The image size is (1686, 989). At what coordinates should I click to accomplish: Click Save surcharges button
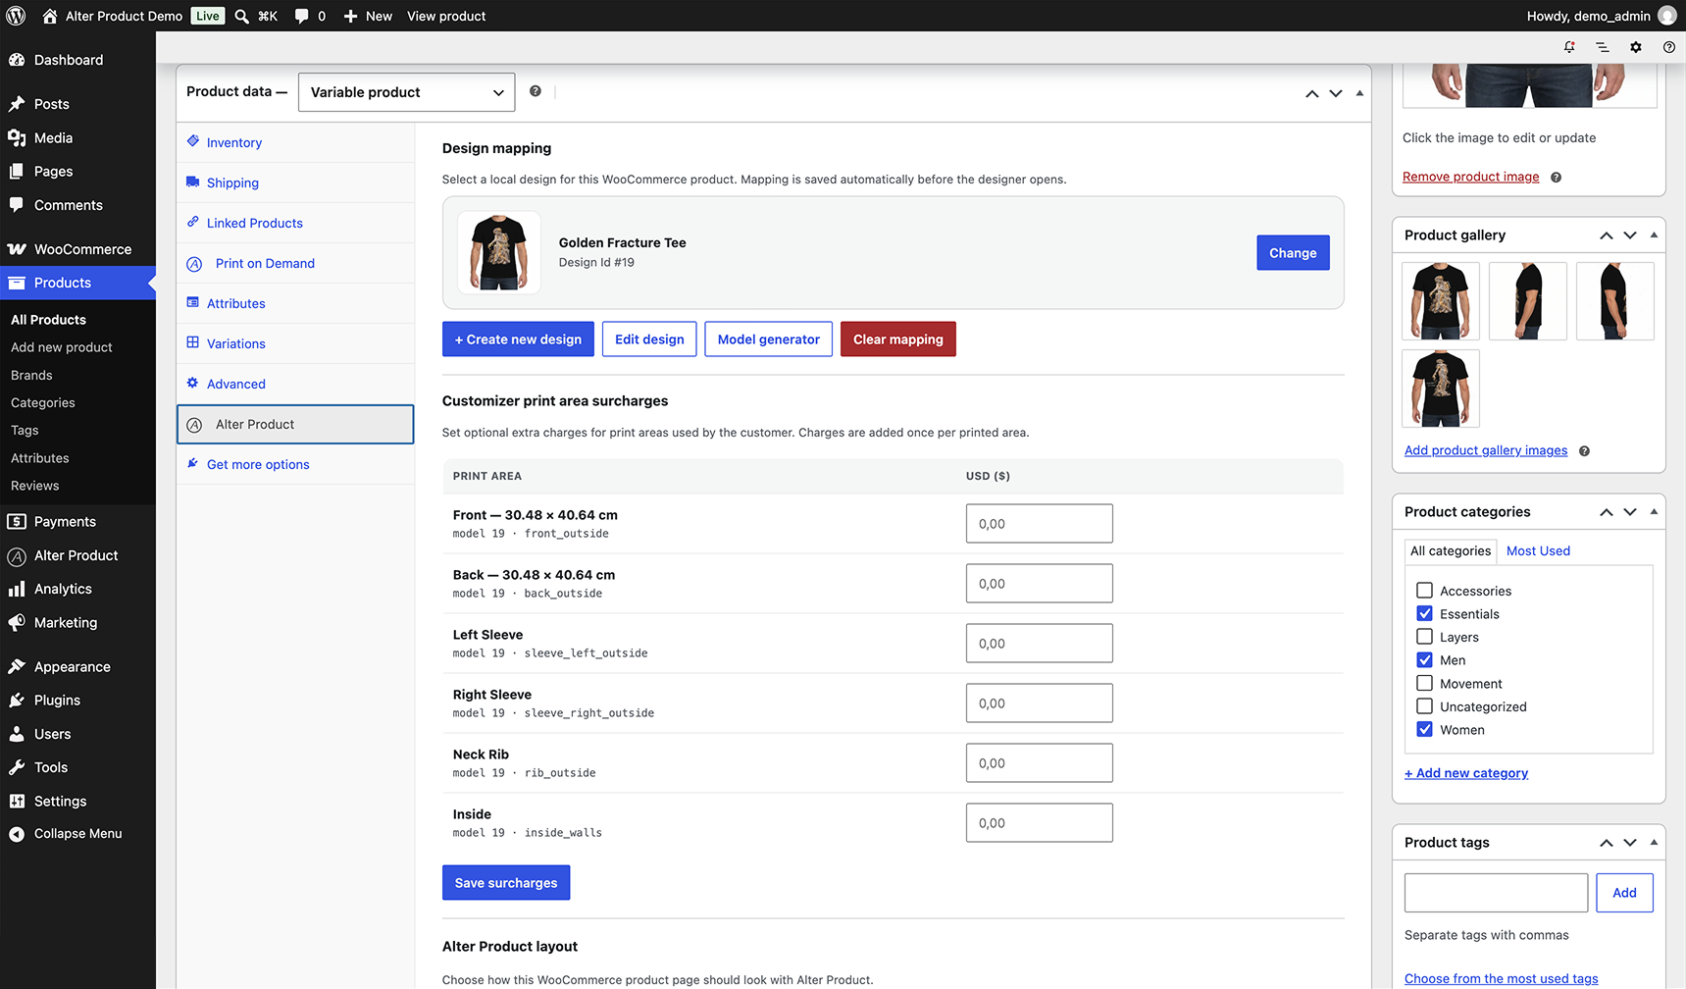click(x=506, y=883)
